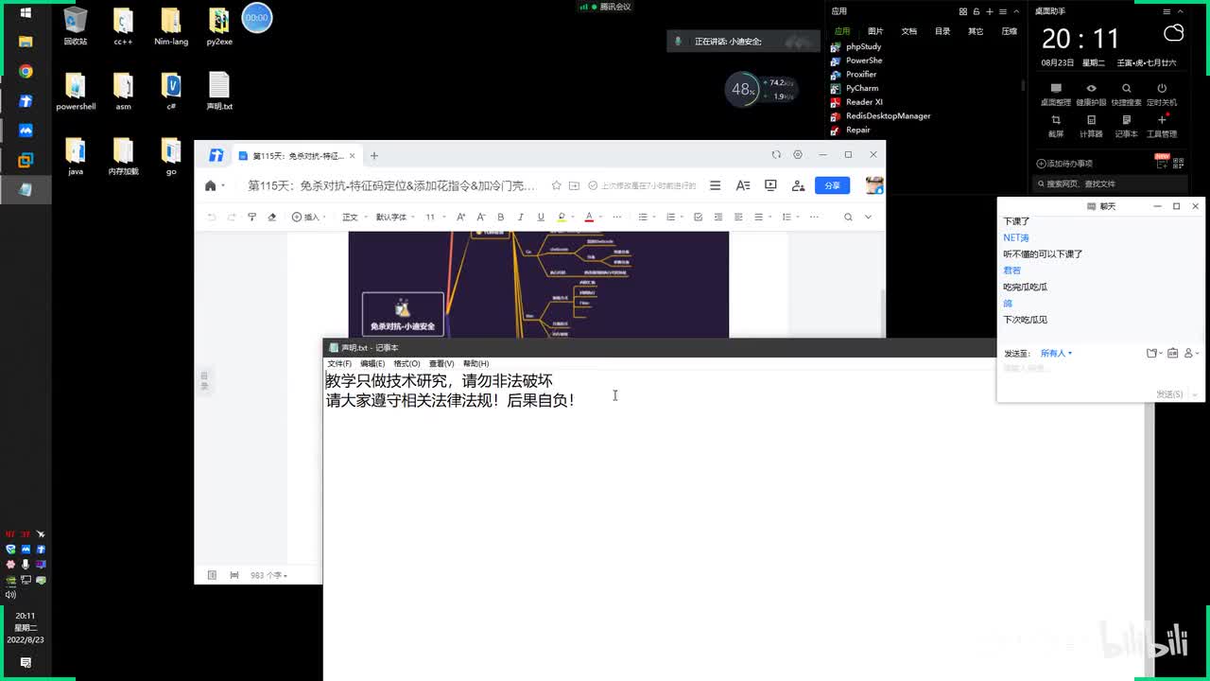This screenshot has width=1210, height=681.
Task: Click 定时关机 scheduled shutdown icon
Action: point(1162,95)
